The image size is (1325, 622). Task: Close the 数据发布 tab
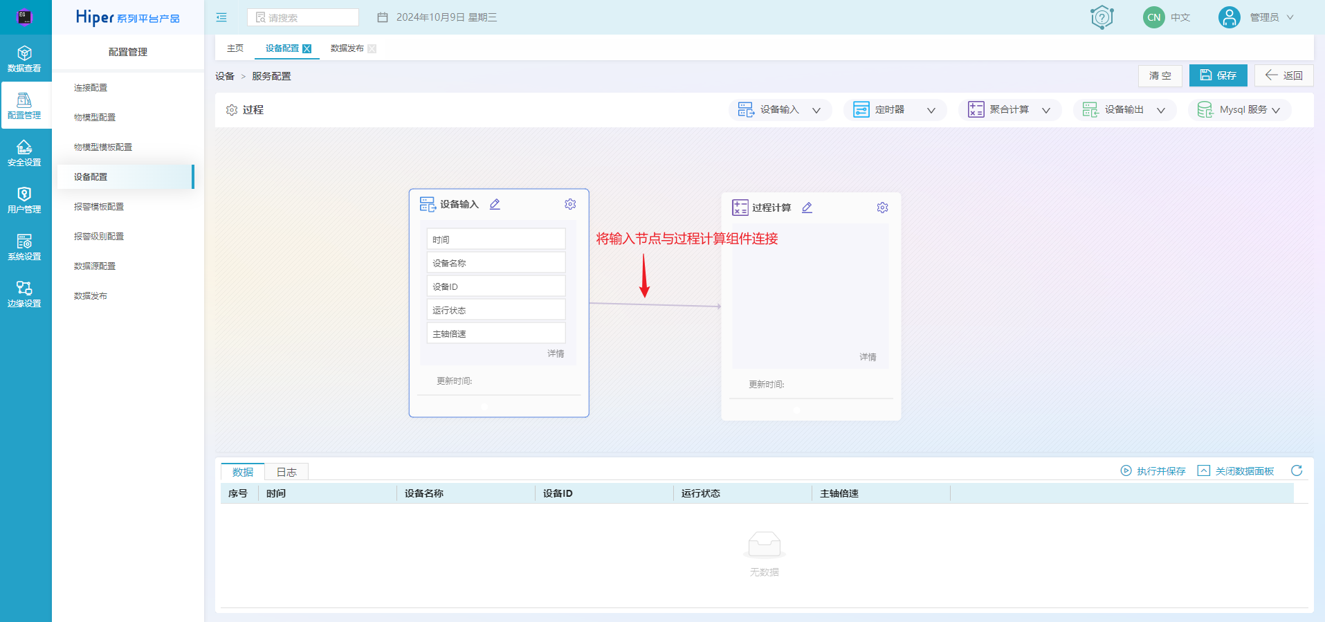(x=372, y=48)
